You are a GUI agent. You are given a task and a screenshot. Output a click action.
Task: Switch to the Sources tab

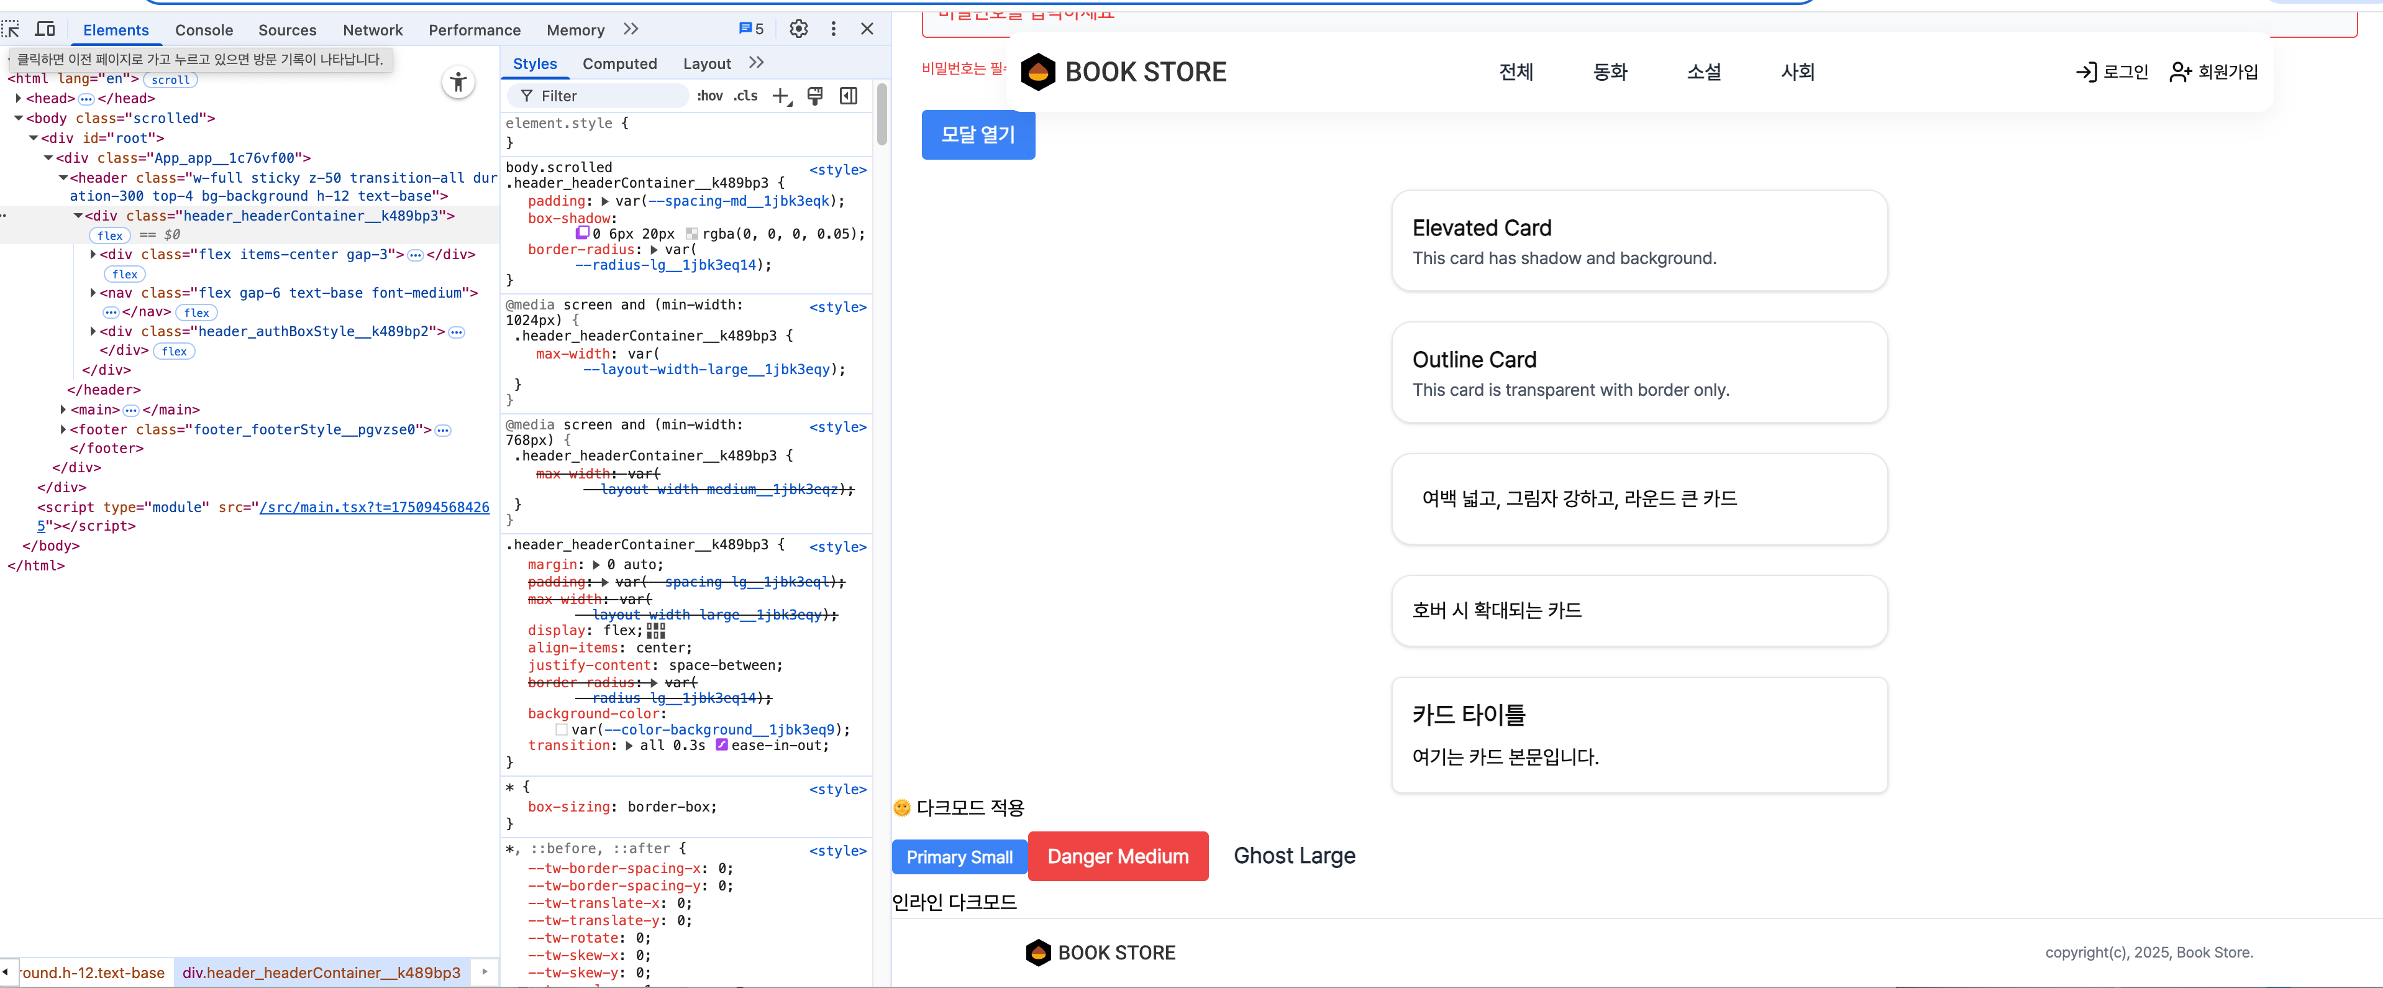tap(287, 30)
